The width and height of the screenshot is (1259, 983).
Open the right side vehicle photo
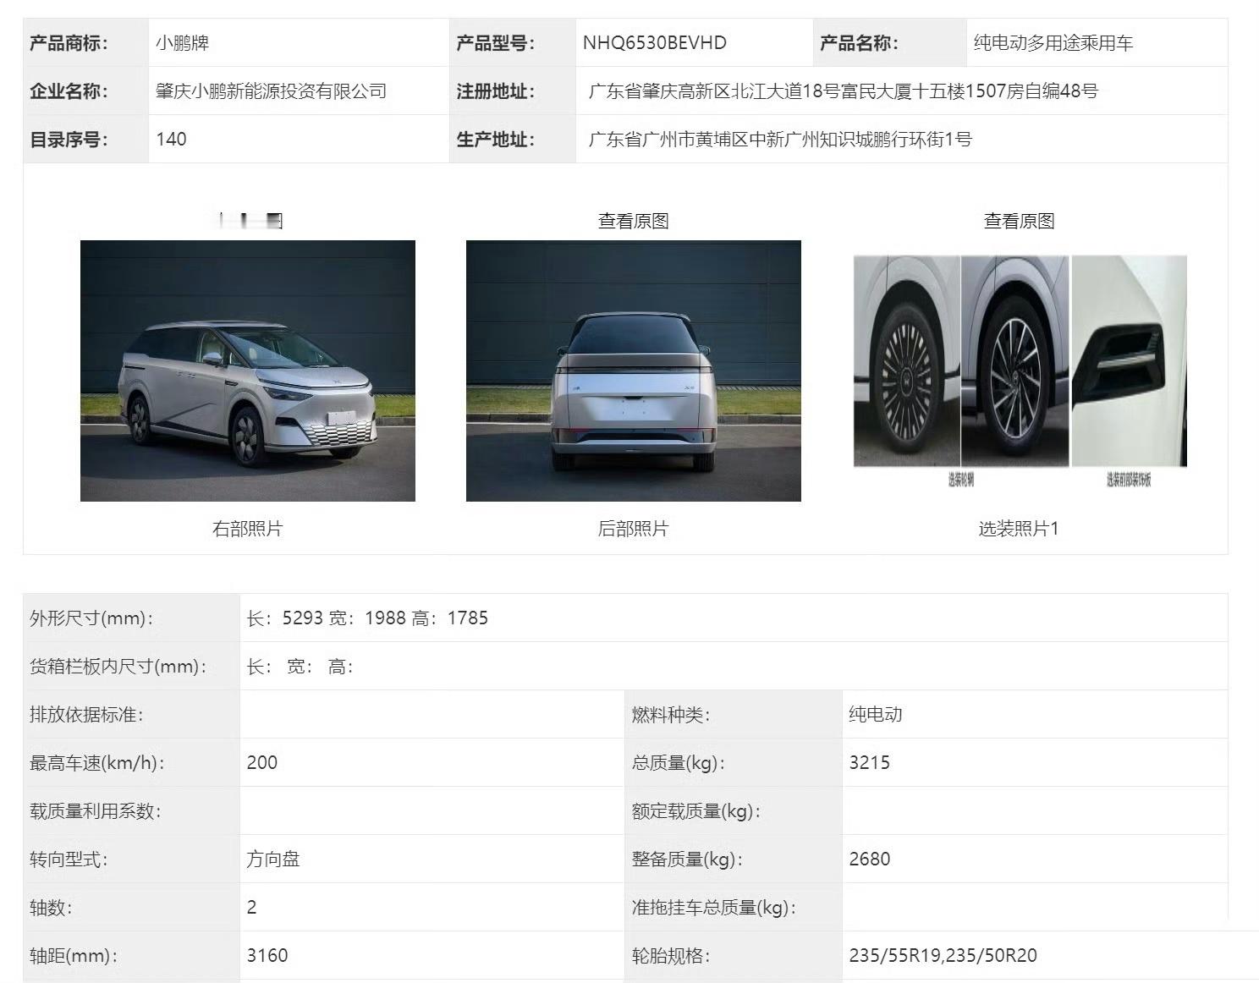tap(248, 371)
